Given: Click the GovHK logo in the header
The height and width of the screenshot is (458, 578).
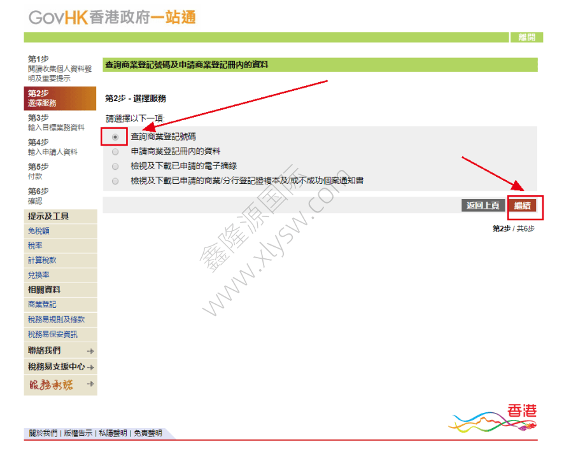Looking at the screenshot, I should click(111, 17).
